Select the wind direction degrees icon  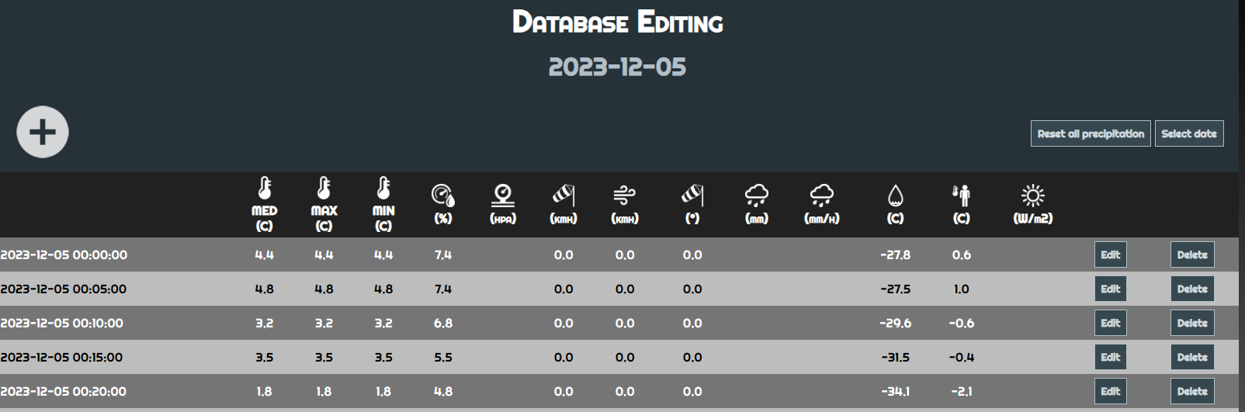692,196
